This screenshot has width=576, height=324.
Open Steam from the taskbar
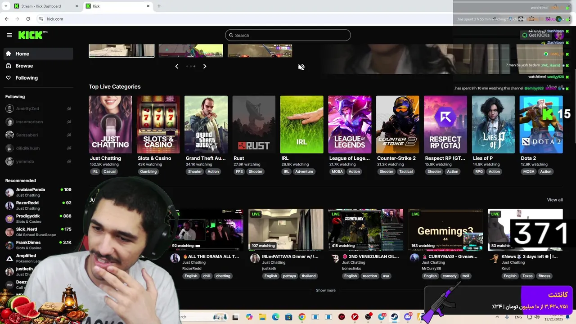(395, 317)
